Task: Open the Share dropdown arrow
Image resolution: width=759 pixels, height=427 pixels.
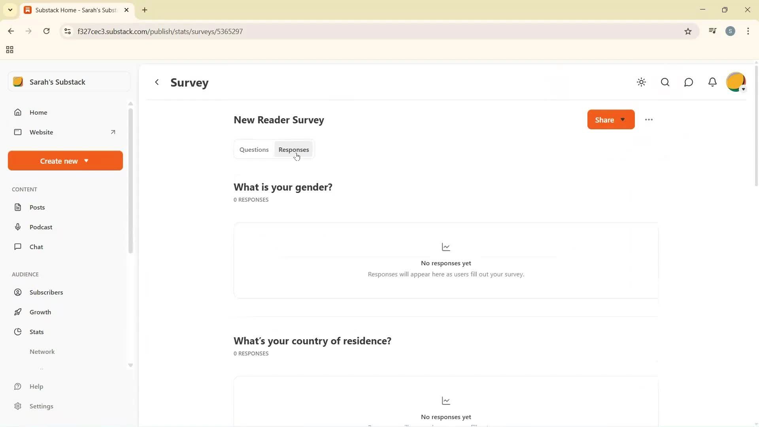Action: 622,119
